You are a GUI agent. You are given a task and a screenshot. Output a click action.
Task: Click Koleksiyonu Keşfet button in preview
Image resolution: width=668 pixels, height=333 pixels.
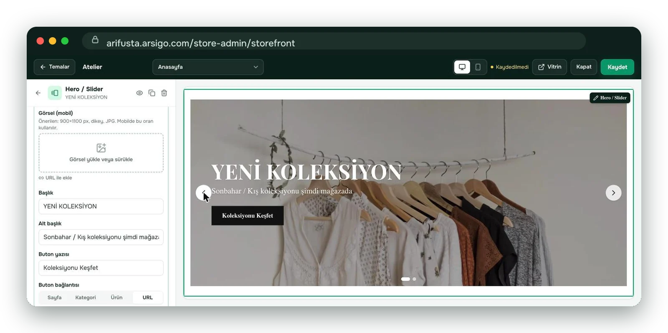click(x=248, y=216)
